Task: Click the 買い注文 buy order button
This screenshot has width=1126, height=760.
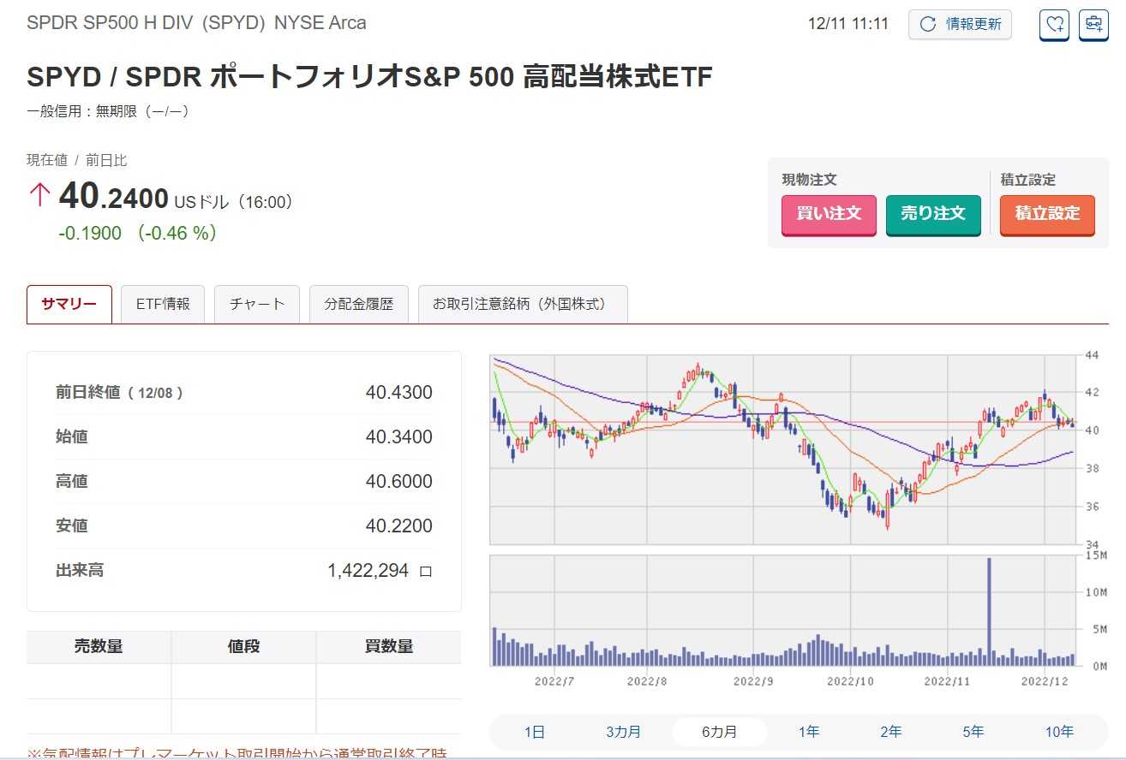Action: 829,214
